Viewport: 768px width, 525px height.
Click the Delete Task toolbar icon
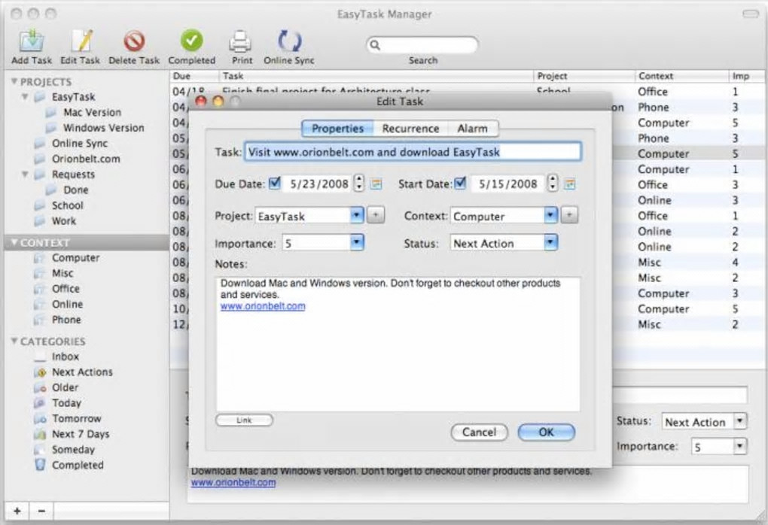134,41
